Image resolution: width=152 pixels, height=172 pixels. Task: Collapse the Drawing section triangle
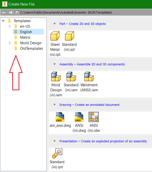click(54, 105)
